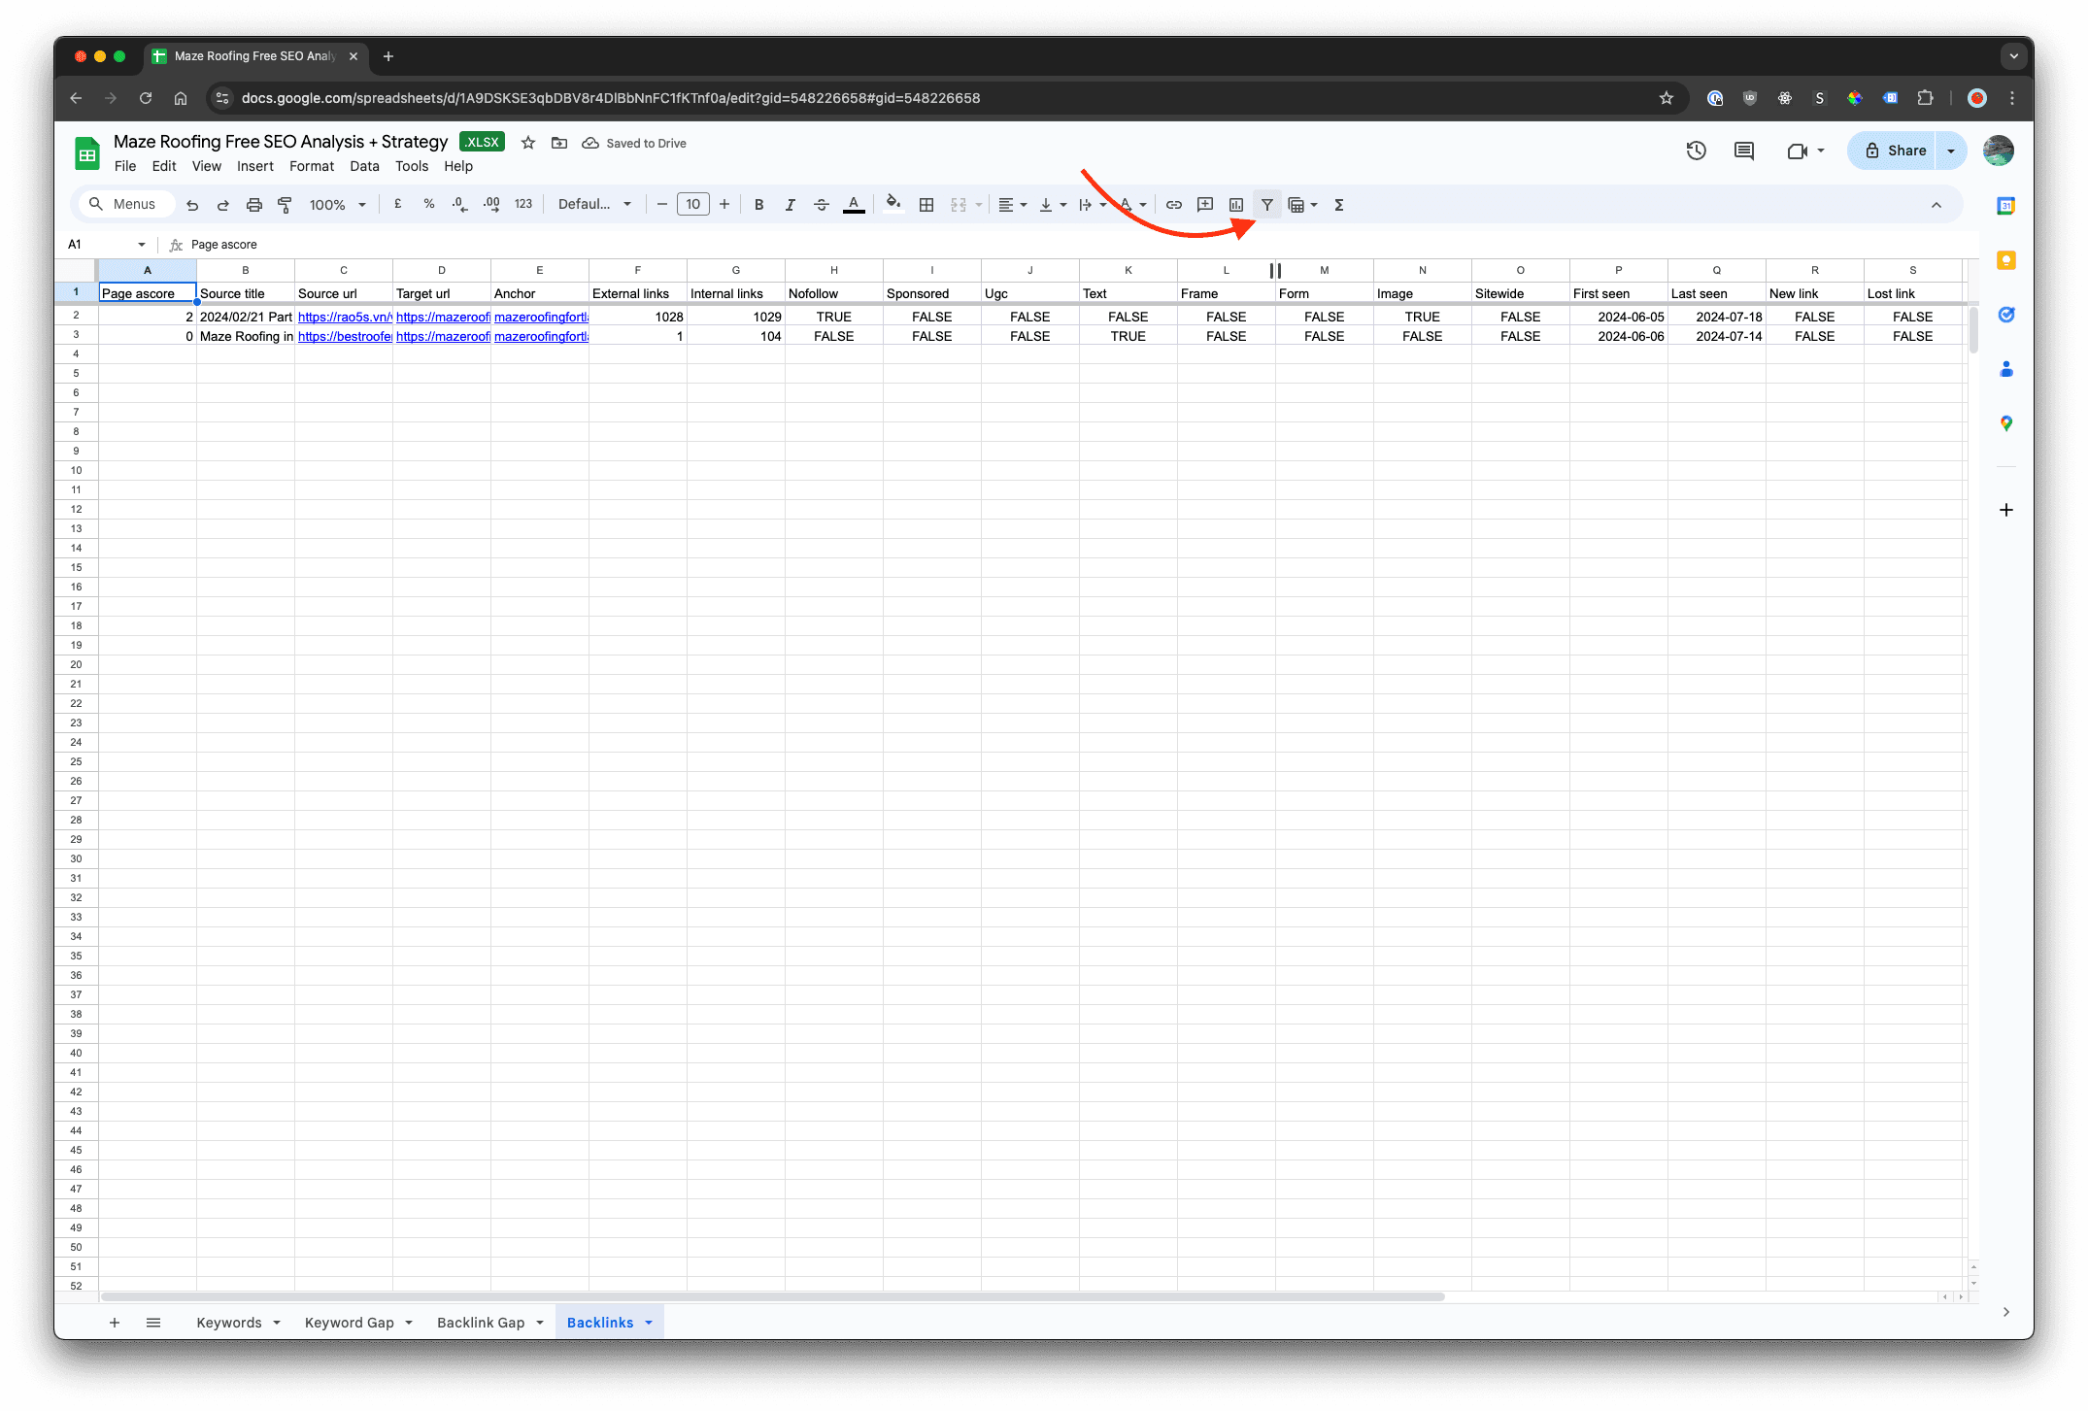The width and height of the screenshot is (2088, 1411).
Task: Open the Share options dropdown arrow
Action: [1951, 151]
